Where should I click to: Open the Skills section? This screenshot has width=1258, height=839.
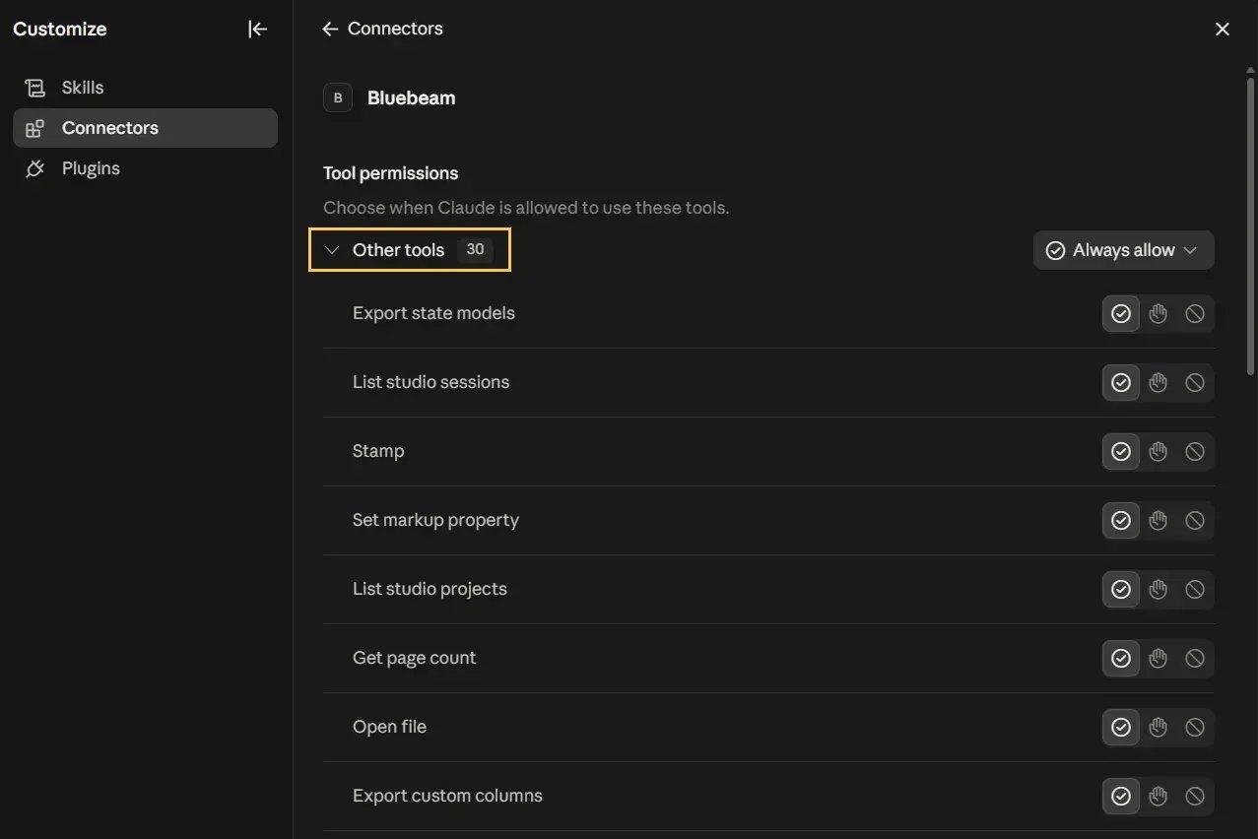click(145, 88)
